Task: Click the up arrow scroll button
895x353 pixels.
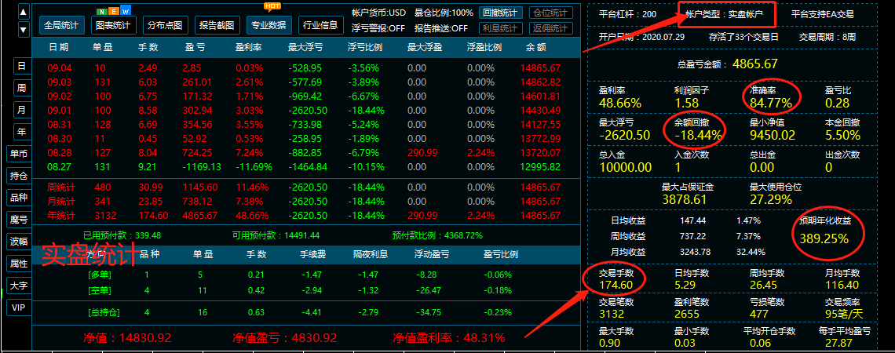Action: click(24, 13)
